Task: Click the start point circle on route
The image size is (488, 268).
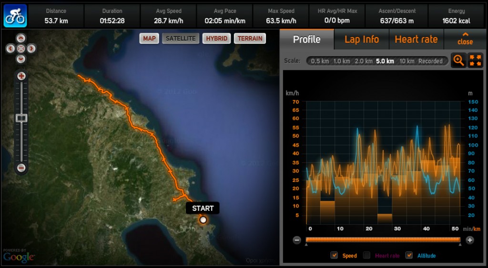Action: [x=203, y=220]
